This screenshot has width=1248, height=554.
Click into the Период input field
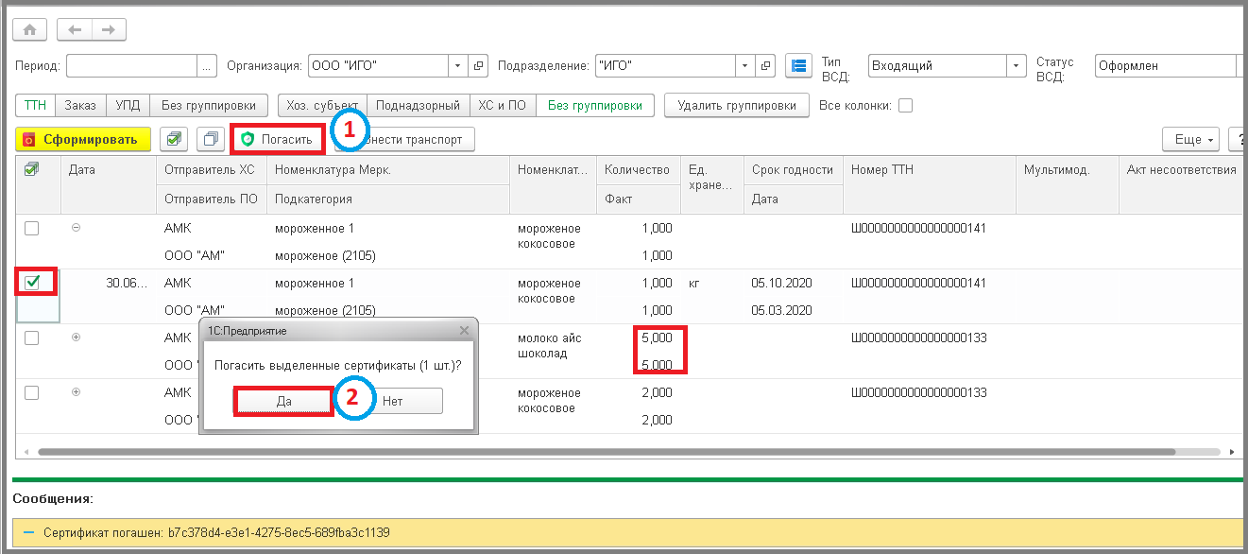tap(131, 65)
